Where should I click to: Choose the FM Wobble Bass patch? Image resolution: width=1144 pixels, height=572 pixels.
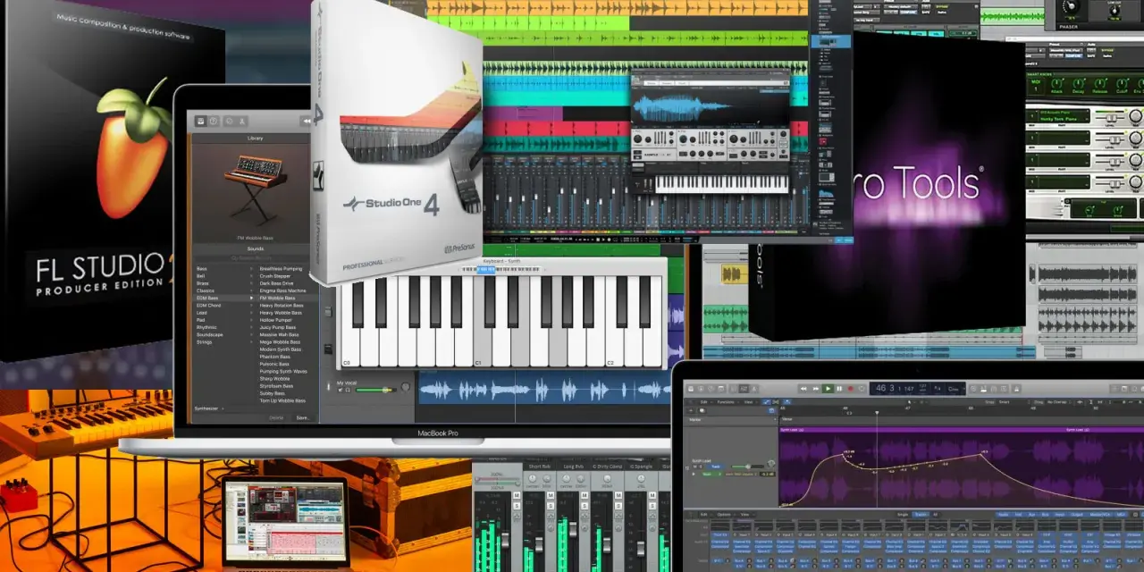point(279,298)
